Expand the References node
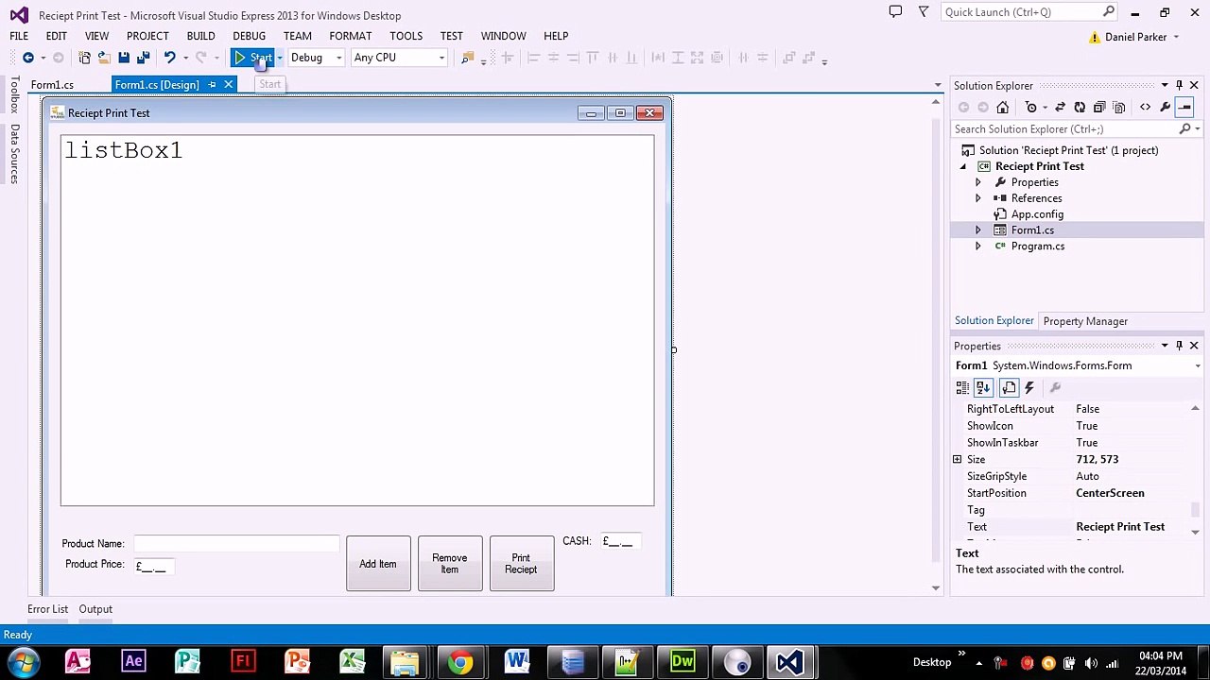The image size is (1210, 680). click(978, 198)
